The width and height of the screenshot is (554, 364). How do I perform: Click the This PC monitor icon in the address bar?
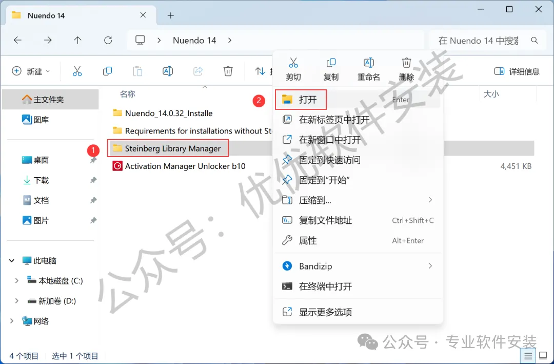pos(140,40)
